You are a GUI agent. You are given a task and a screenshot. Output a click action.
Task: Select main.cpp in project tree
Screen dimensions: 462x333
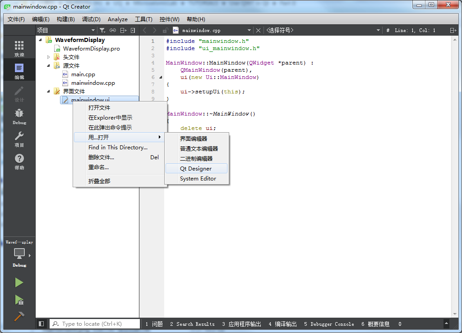pos(83,74)
